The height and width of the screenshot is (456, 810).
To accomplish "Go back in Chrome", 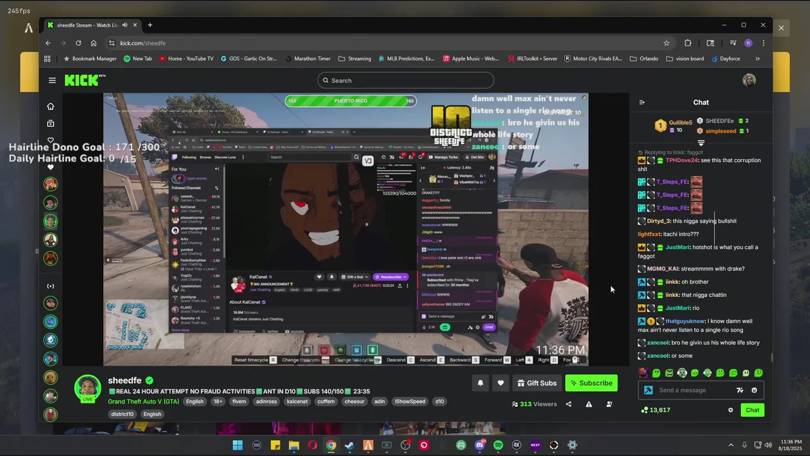I will (x=48, y=43).
